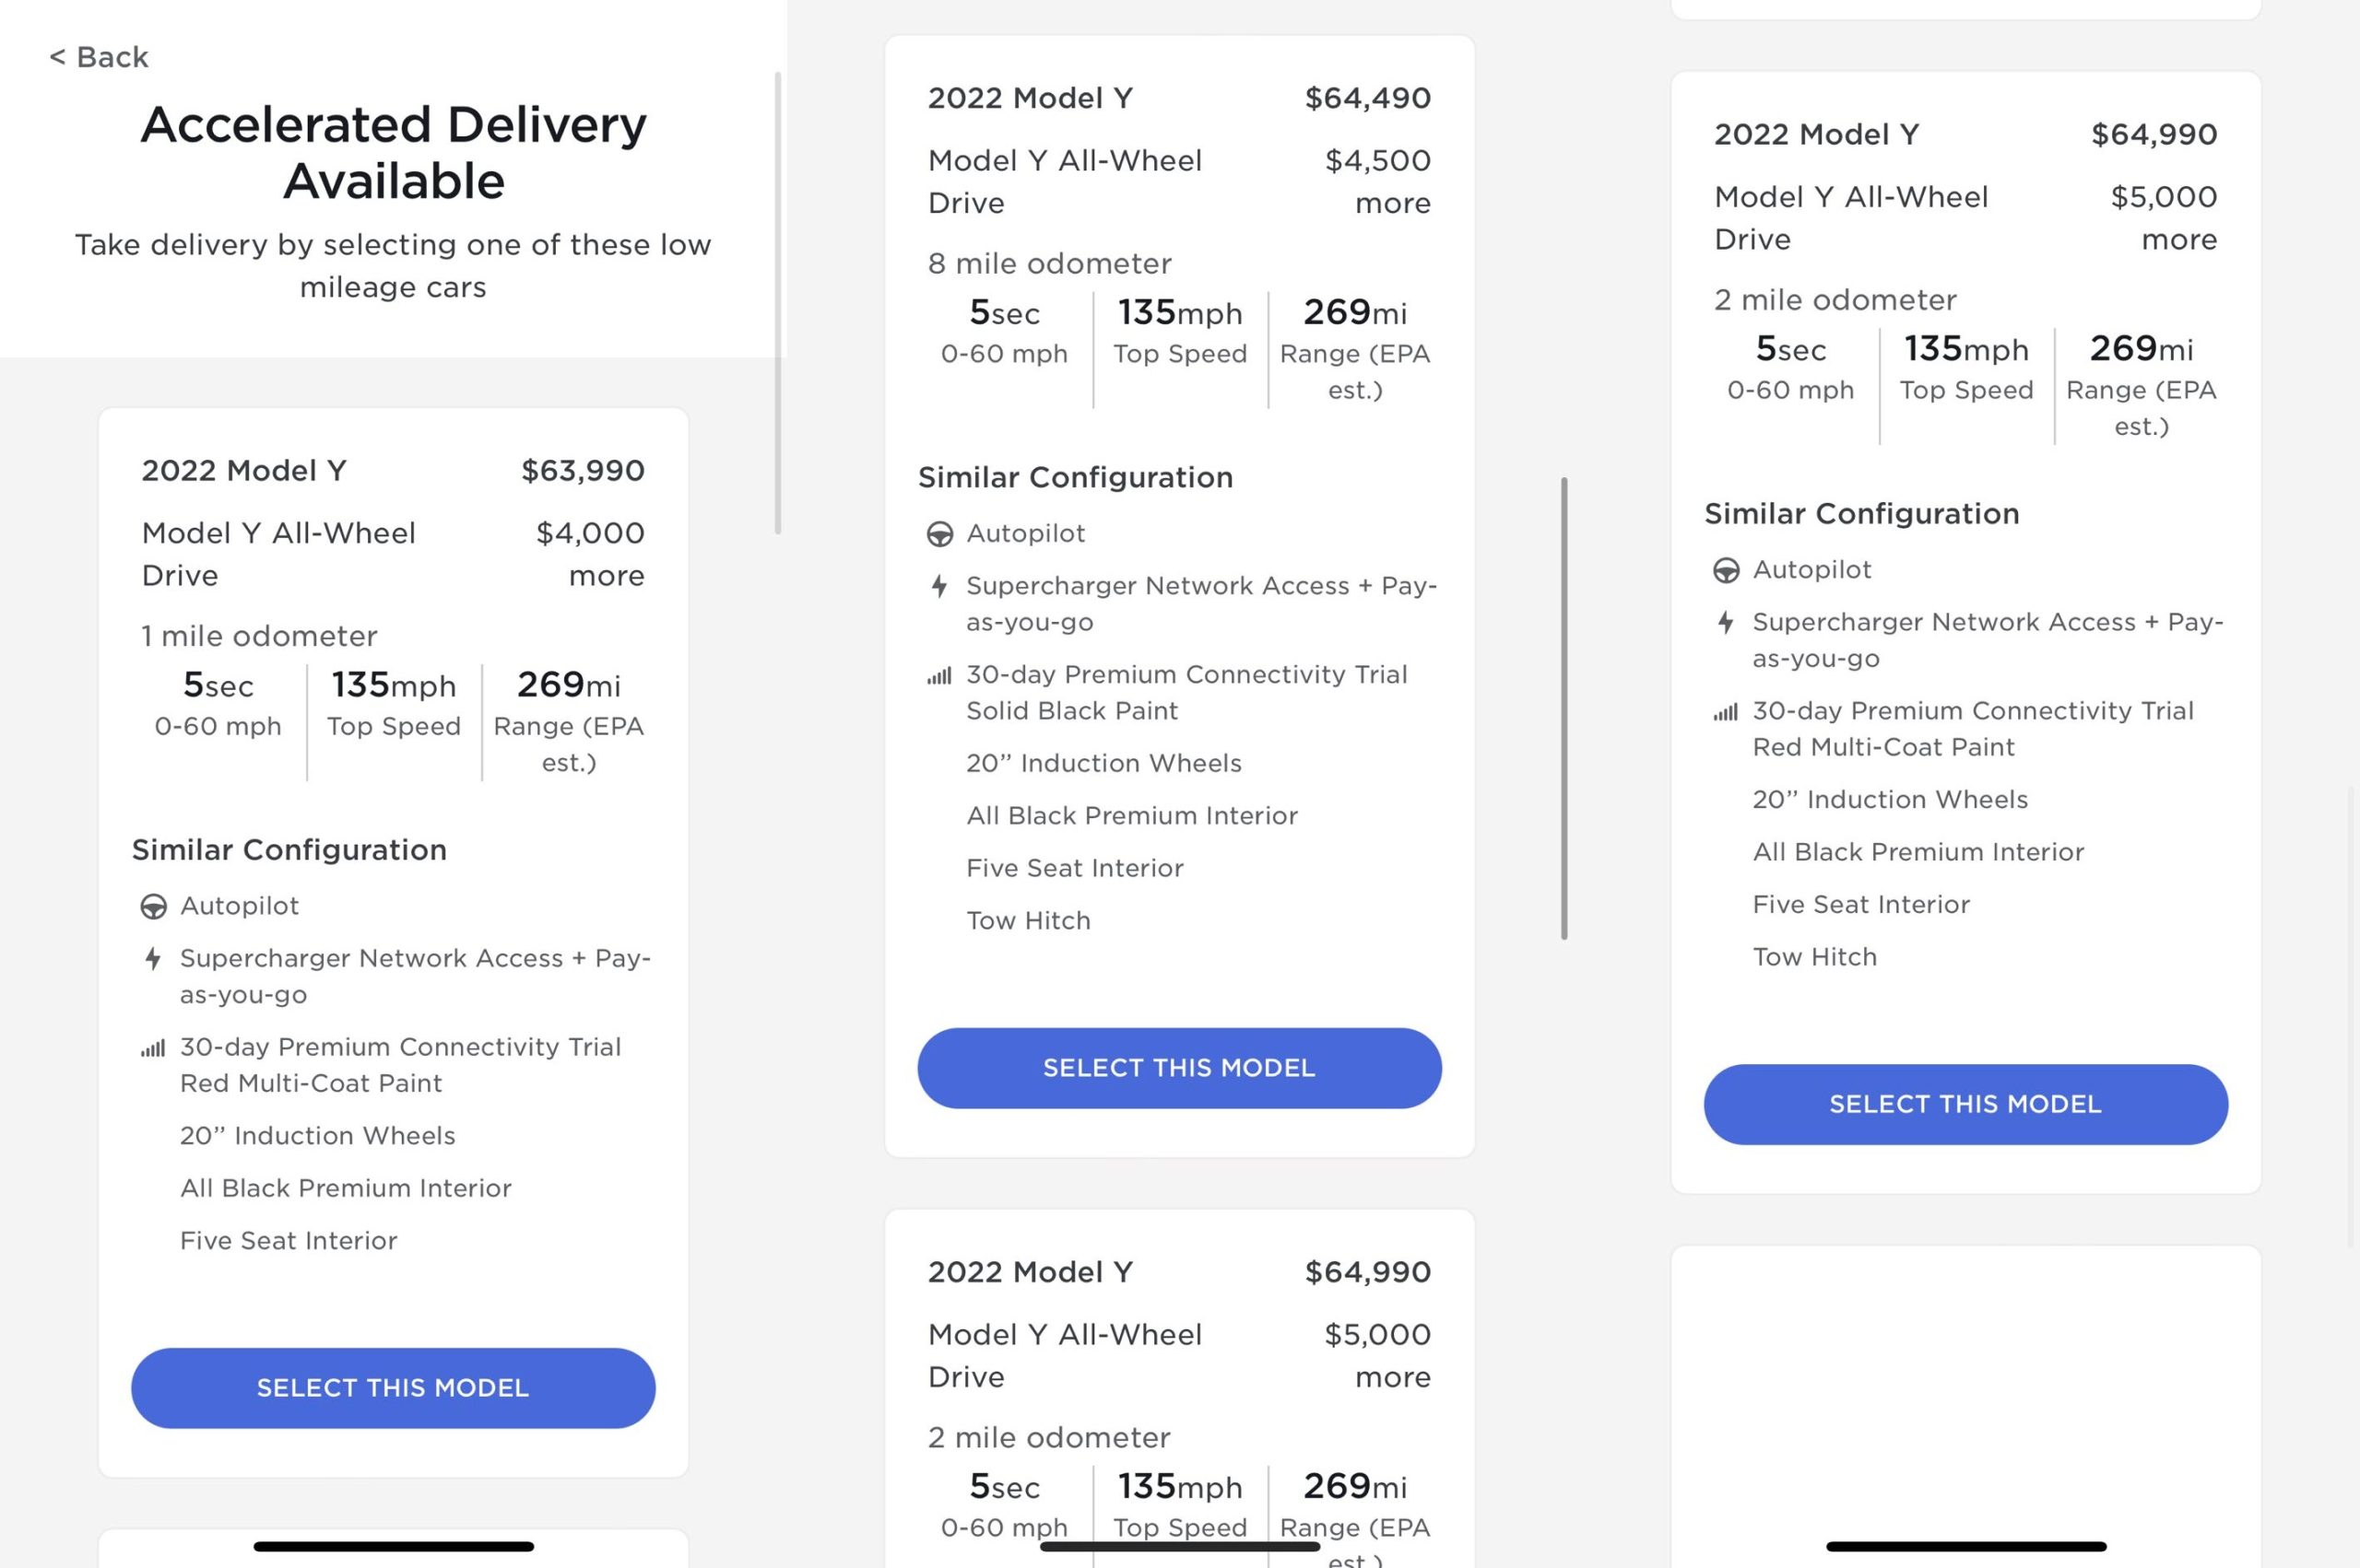Click the signal bars icon in the $64,490 card
This screenshot has width=2360, height=1568.
click(x=939, y=677)
